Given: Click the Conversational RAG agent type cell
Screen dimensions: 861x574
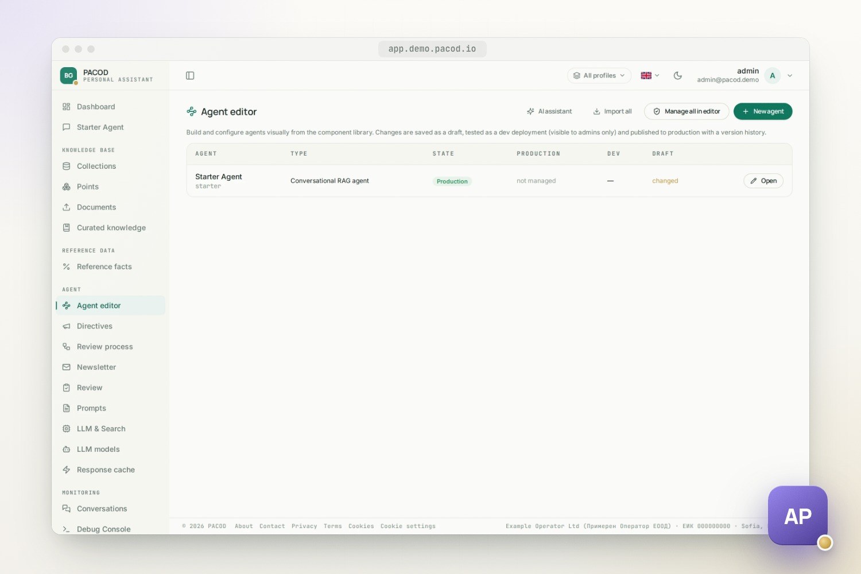Looking at the screenshot, I should (x=329, y=181).
